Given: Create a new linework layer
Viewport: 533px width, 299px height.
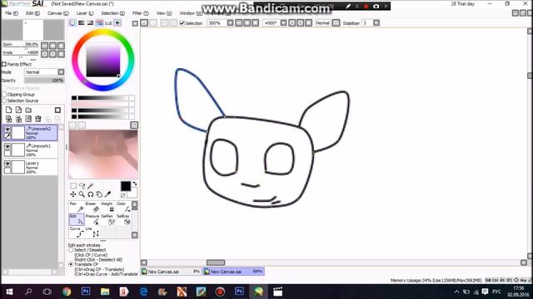Looking at the screenshot, I should click(x=18, y=110).
